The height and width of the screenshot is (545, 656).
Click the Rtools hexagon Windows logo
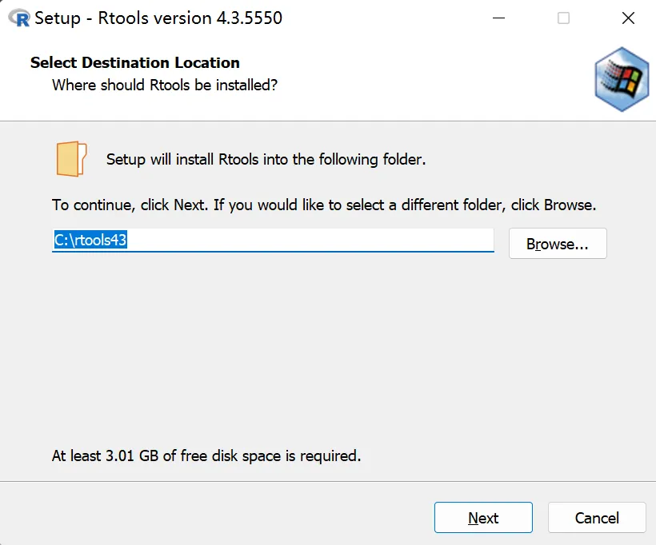click(622, 79)
